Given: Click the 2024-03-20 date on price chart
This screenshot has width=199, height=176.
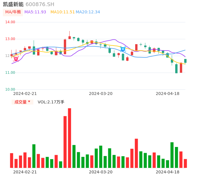Looking at the screenshot, I should tap(101, 94).
